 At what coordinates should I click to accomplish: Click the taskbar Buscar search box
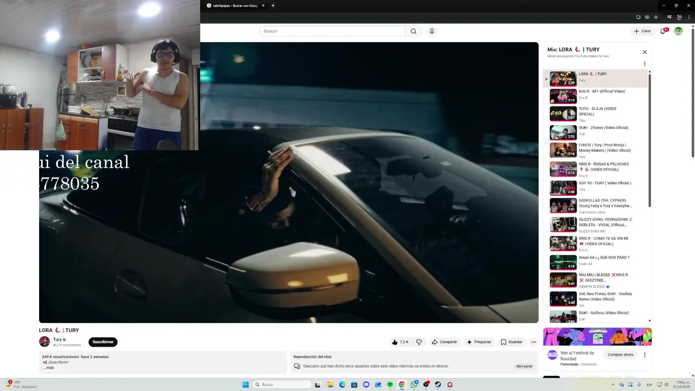(282, 384)
